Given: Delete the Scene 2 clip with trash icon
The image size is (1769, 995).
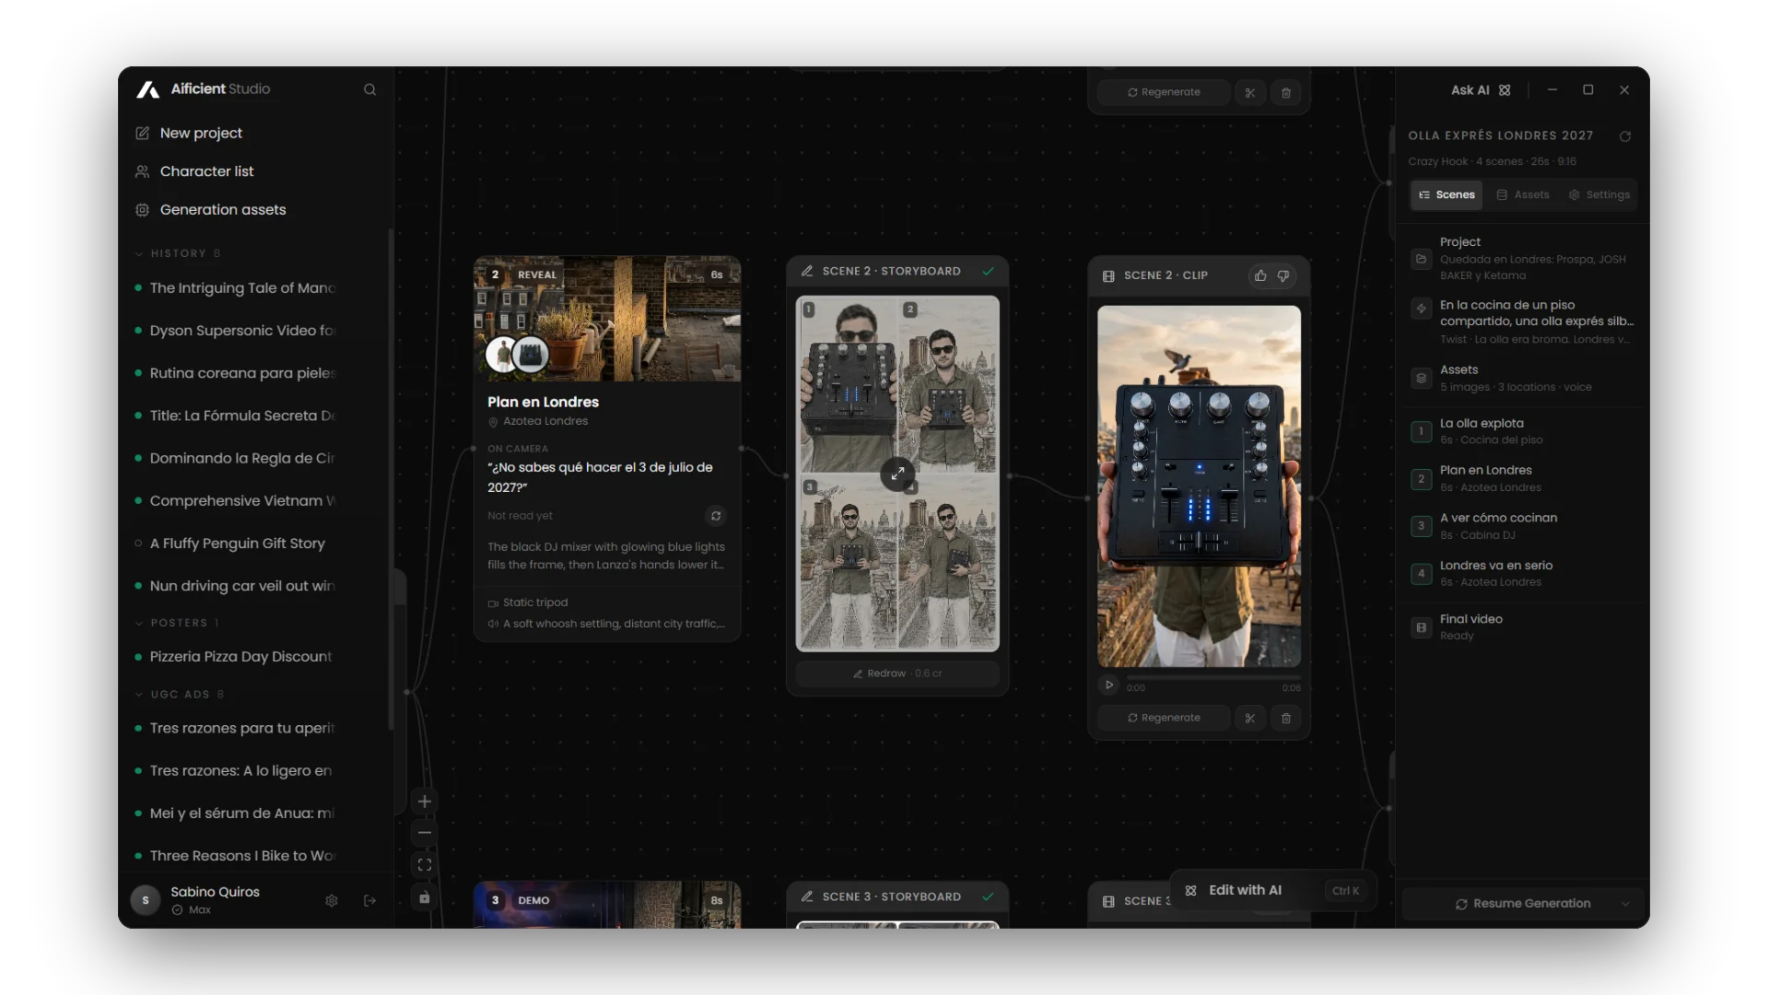Looking at the screenshot, I should click(1286, 718).
